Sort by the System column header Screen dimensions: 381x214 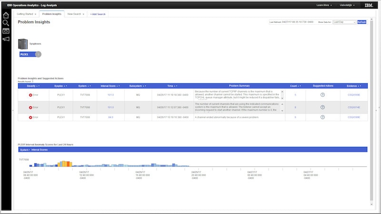[x=84, y=86]
